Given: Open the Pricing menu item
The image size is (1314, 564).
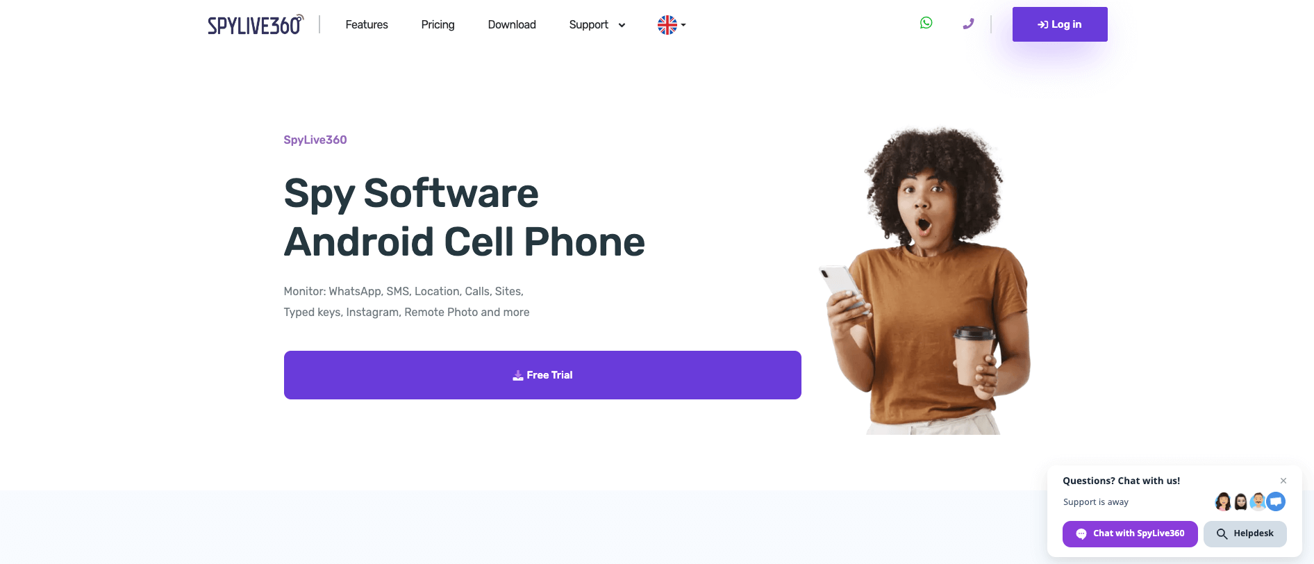Looking at the screenshot, I should click(x=438, y=25).
